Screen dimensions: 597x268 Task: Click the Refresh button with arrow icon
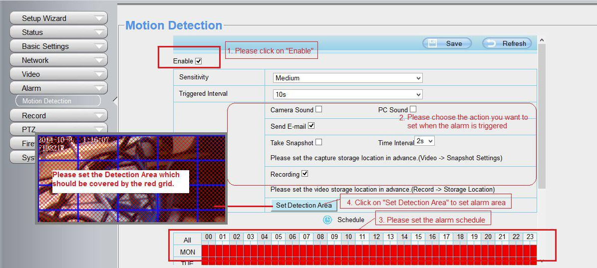pyautogui.click(x=507, y=43)
